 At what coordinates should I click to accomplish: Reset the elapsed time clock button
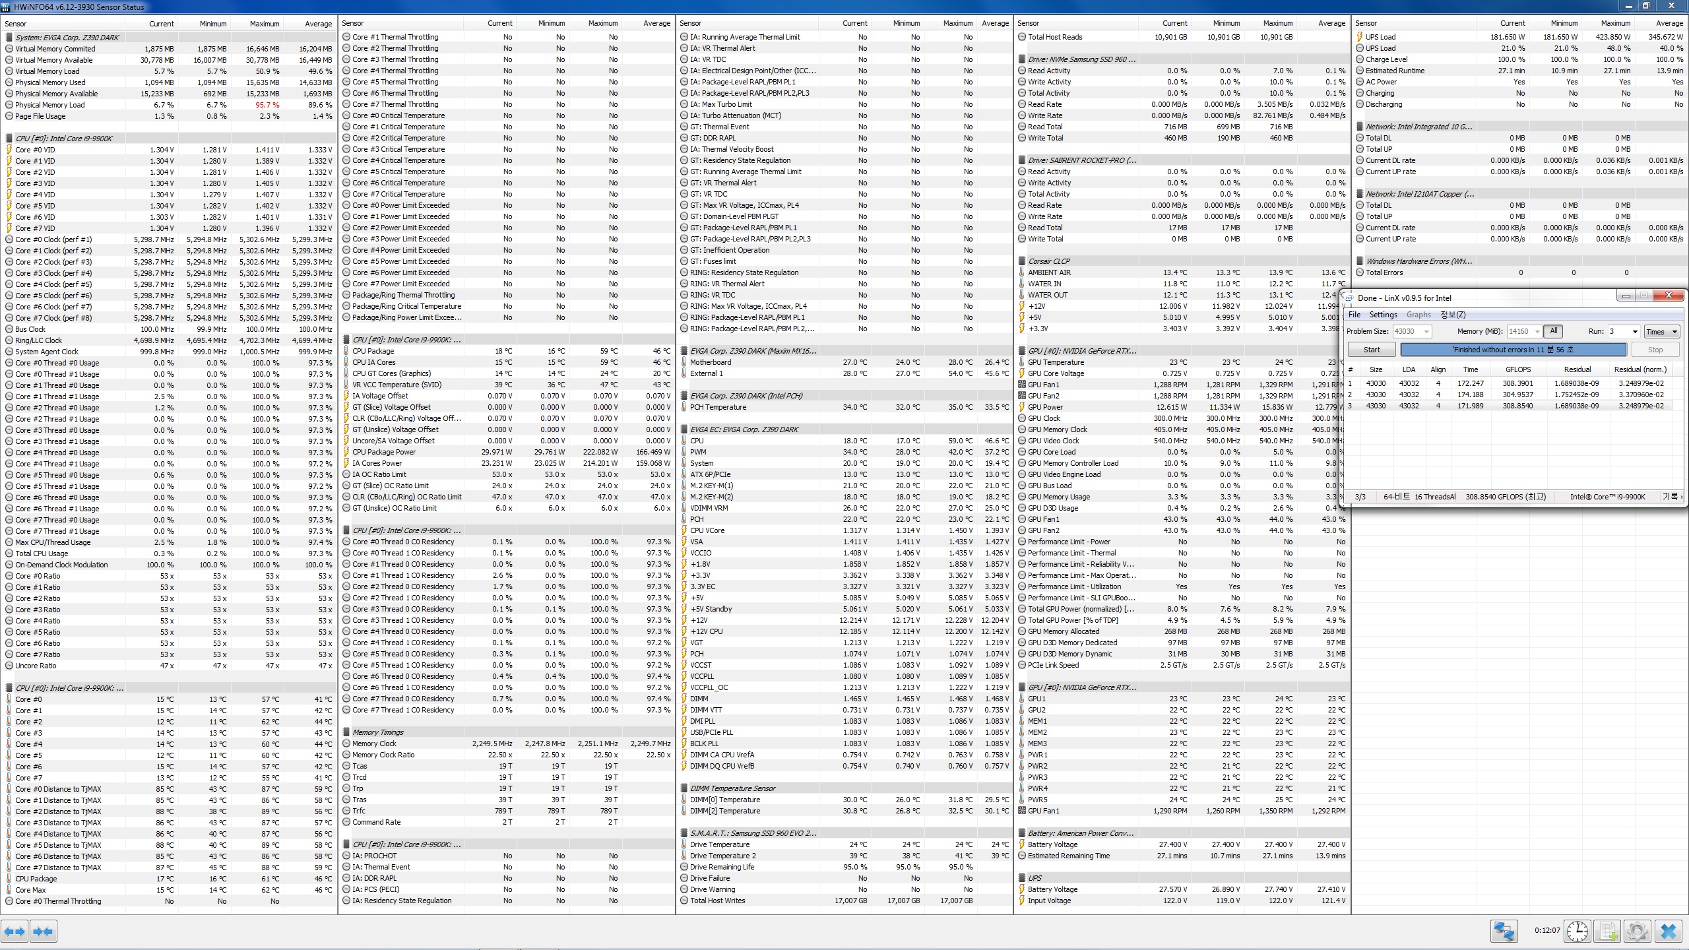pyautogui.click(x=1577, y=932)
